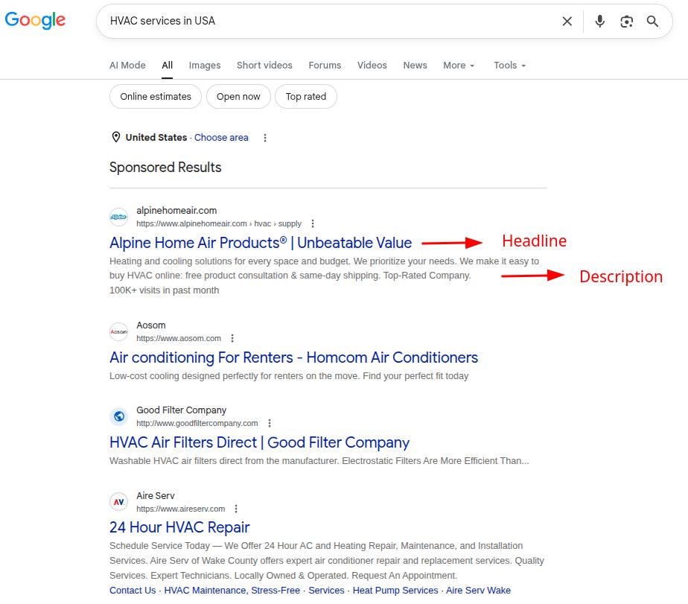This screenshot has height=604, width=688.
Task: Click the Alpine Home Air favicon
Action: pyautogui.click(x=119, y=217)
